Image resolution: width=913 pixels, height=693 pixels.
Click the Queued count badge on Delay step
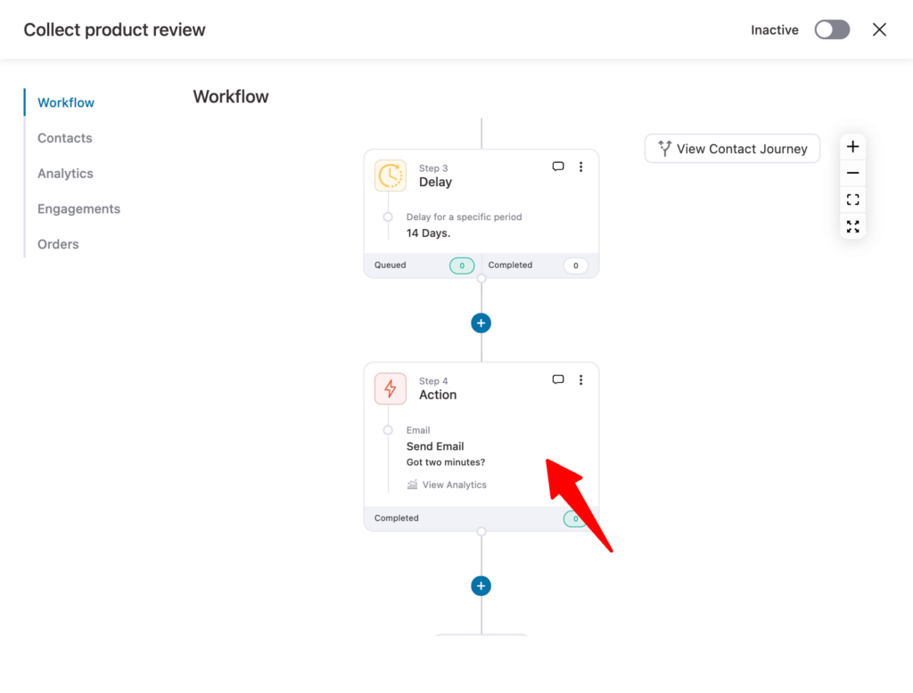coord(462,265)
